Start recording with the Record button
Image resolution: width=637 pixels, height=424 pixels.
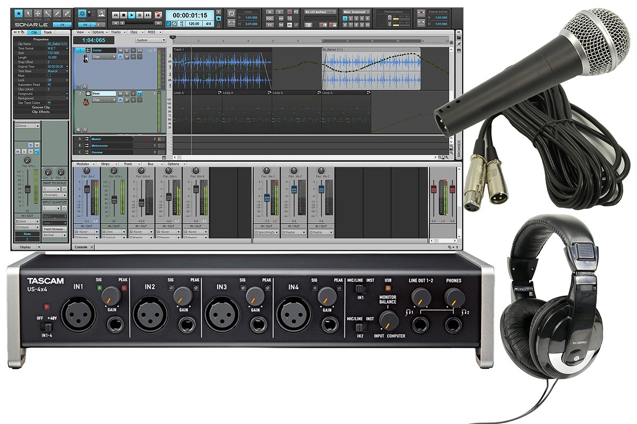click(x=158, y=15)
